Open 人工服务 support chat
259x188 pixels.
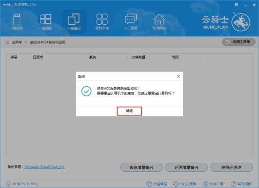pos(131,22)
